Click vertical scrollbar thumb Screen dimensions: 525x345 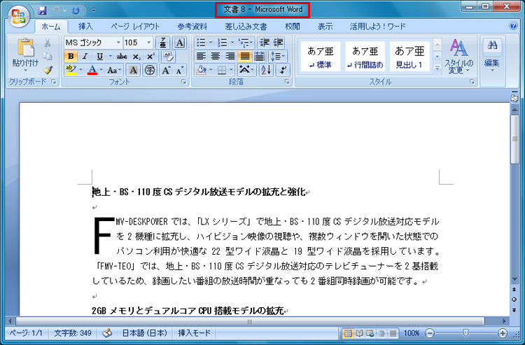[x=514, y=139]
